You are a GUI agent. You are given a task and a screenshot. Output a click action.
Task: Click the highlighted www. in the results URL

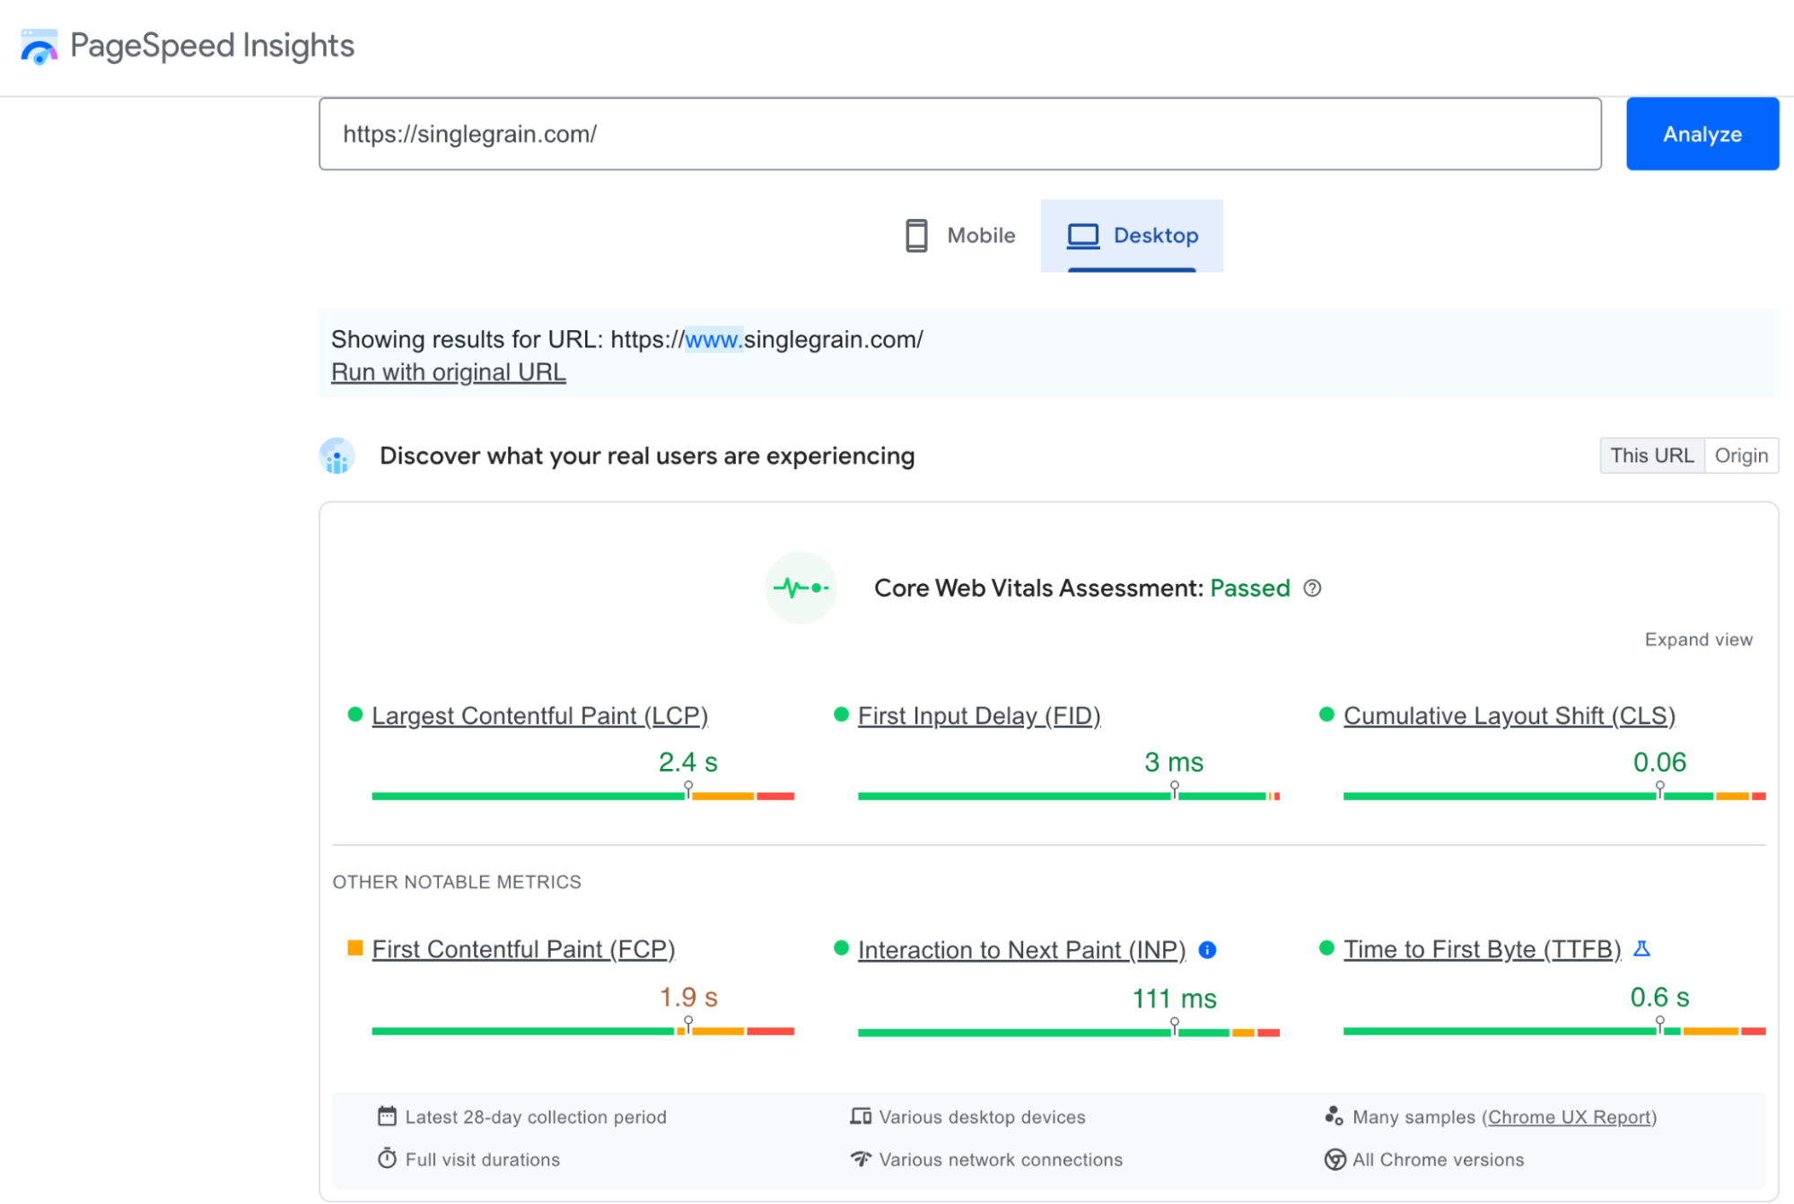point(713,339)
